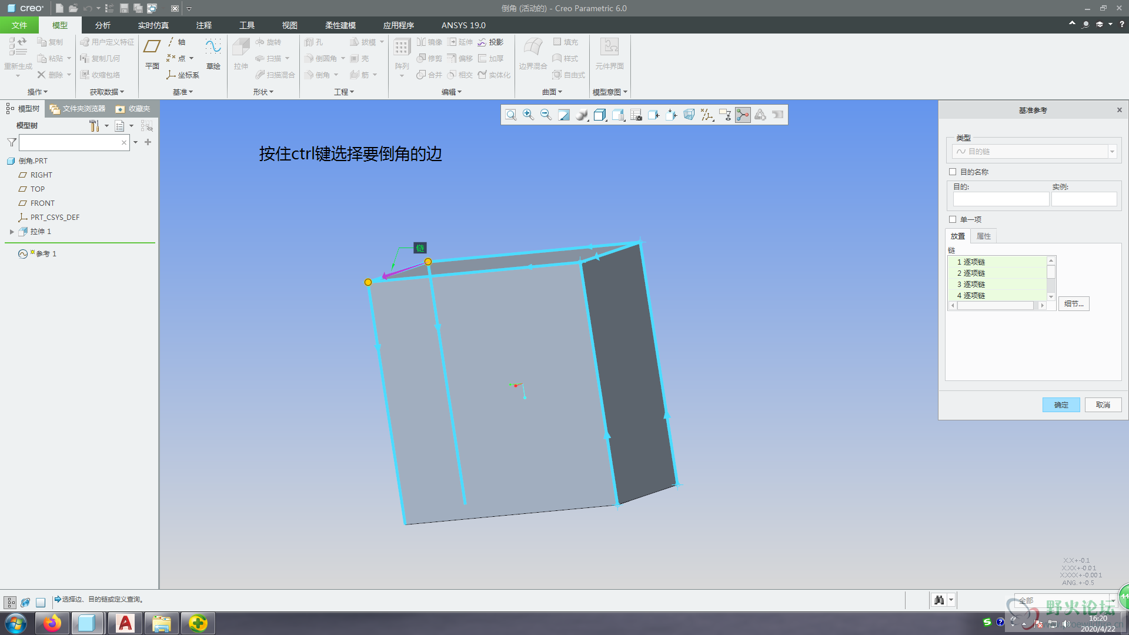
Task: Expand the 曲面 group dropdown
Action: 552,92
